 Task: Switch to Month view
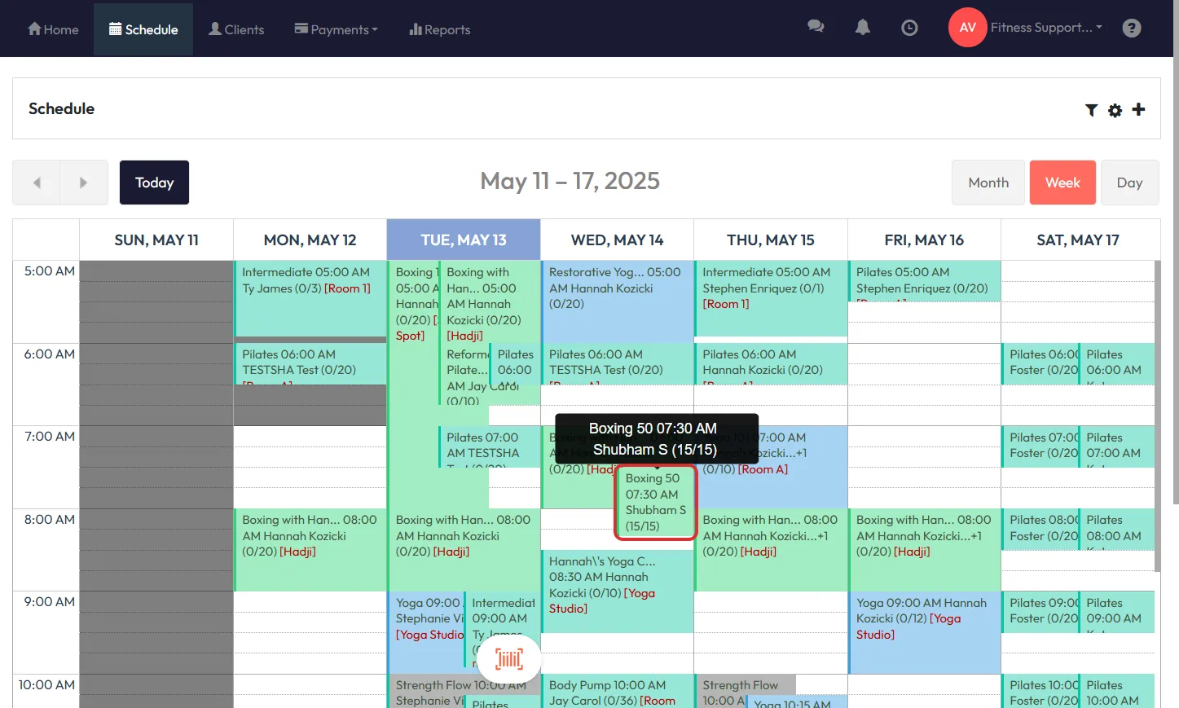coord(988,182)
